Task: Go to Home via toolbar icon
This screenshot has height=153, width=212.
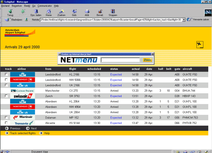Action: [49, 11]
